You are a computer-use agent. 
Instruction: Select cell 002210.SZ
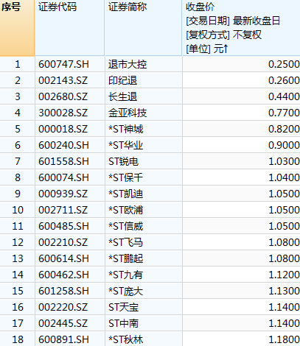tap(63, 242)
